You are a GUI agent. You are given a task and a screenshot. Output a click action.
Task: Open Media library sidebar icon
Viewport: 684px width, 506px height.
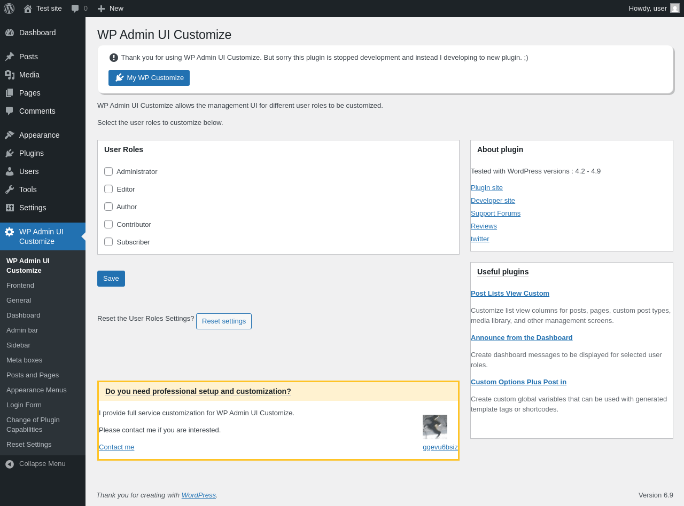pos(10,75)
